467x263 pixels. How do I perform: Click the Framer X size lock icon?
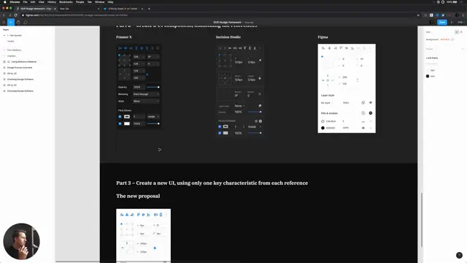[x=147, y=75]
